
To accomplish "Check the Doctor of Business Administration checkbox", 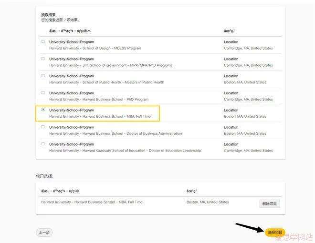I will [43, 127].
